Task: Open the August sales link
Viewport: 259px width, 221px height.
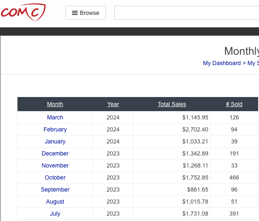Action: [x=55, y=202]
